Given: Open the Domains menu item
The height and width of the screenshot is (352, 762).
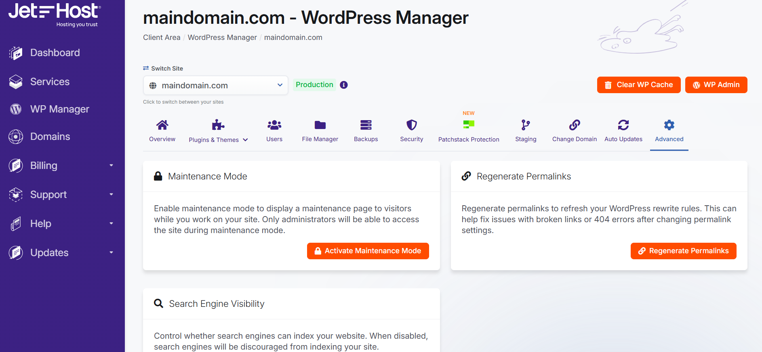Looking at the screenshot, I should 50,137.
